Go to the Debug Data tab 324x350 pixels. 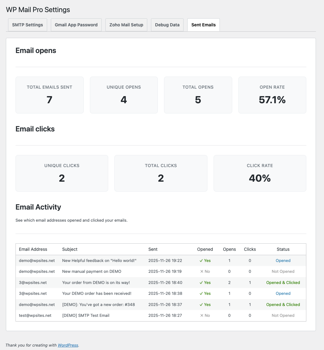click(167, 25)
